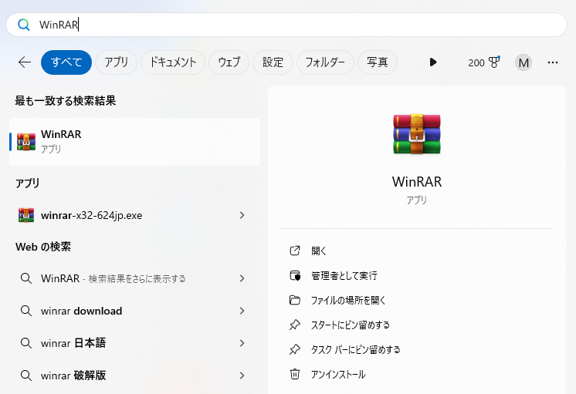Select the ウェブ filter tab

[x=229, y=62]
